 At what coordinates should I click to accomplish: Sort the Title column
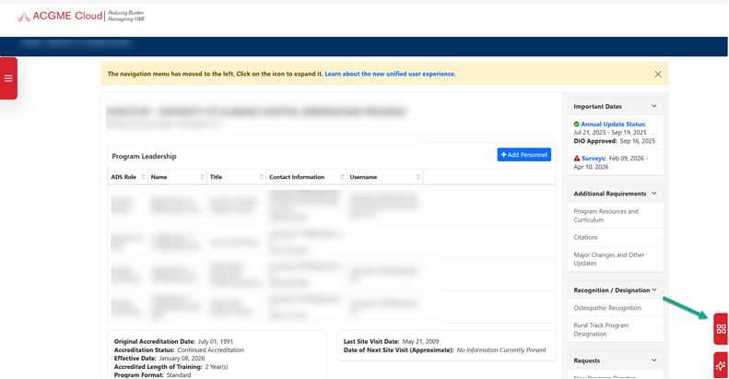[x=262, y=177]
